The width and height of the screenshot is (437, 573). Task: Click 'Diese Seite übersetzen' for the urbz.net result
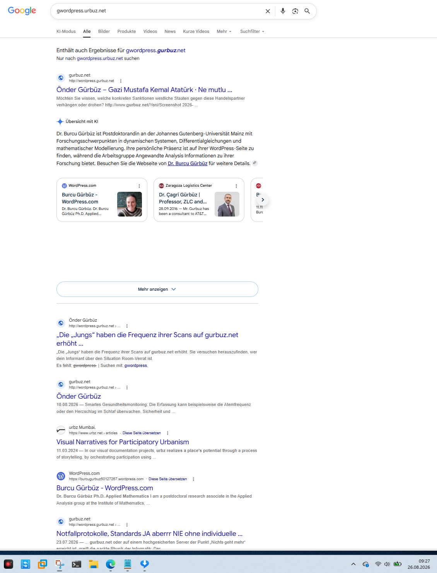click(x=142, y=433)
